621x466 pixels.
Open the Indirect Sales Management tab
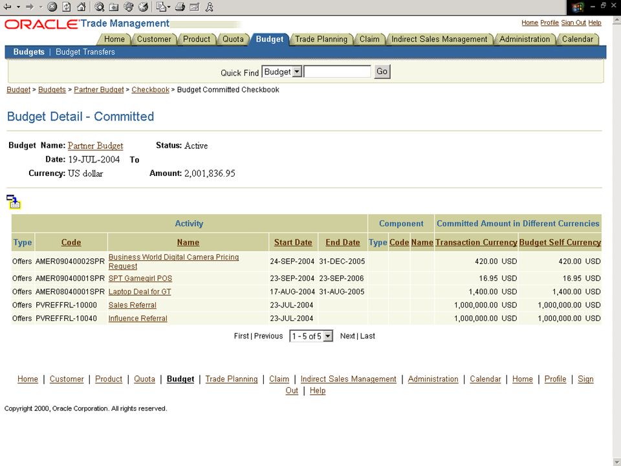[x=439, y=39]
